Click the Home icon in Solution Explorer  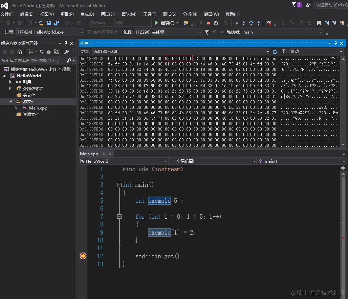point(20,52)
